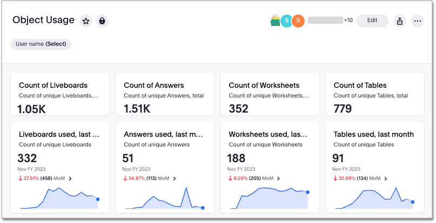Favorite the Object Usage liveboard with star

86,21
